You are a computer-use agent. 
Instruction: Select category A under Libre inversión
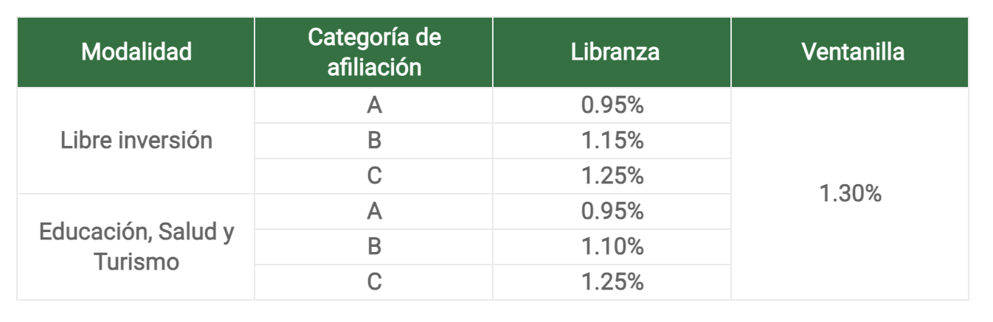tap(374, 105)
